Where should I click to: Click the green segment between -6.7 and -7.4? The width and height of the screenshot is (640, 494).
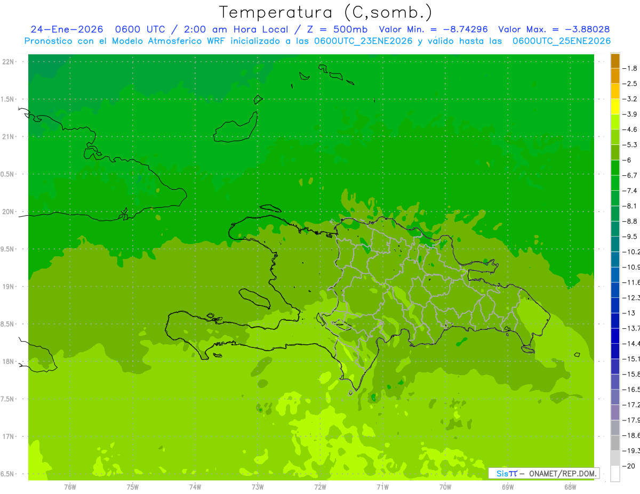coord(615,183)
